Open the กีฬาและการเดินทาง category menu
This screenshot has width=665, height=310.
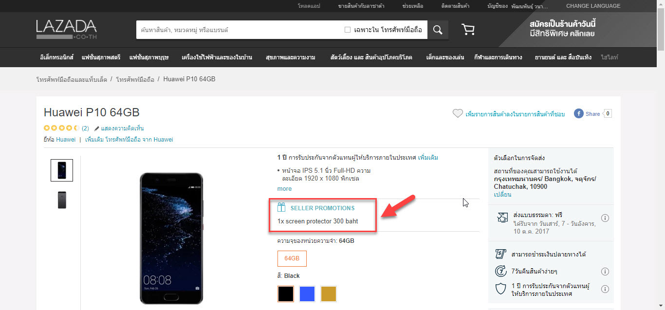498,57
